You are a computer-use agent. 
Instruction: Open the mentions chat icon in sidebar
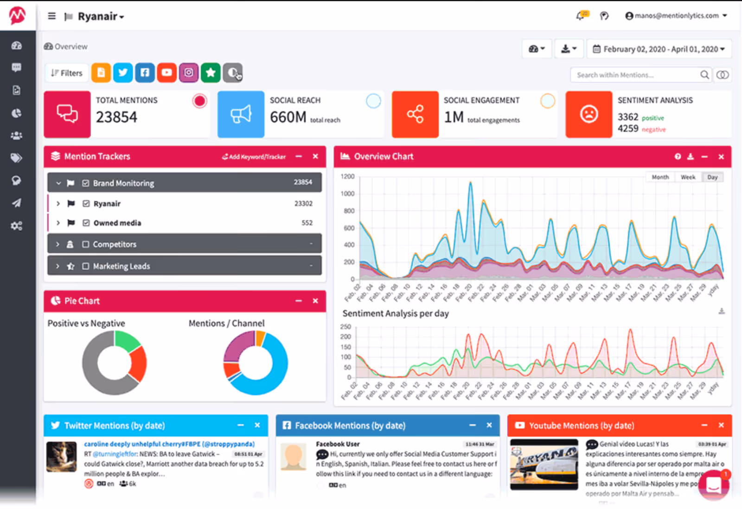pos(17,68)
